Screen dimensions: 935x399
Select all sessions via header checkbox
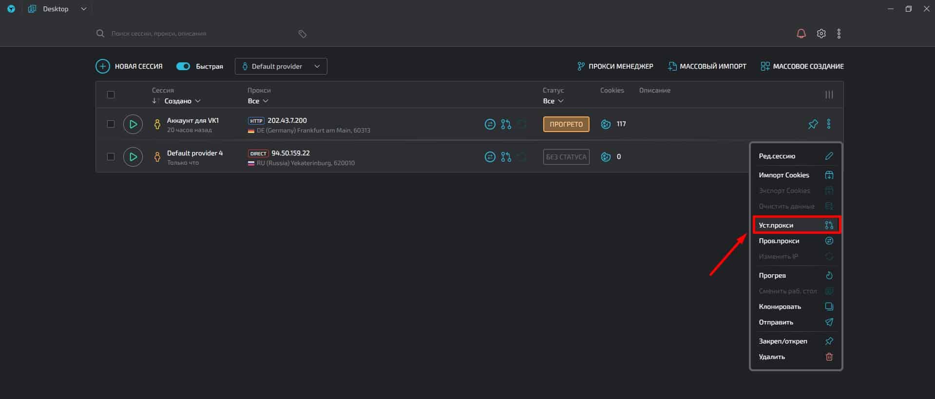coord(111,95)
